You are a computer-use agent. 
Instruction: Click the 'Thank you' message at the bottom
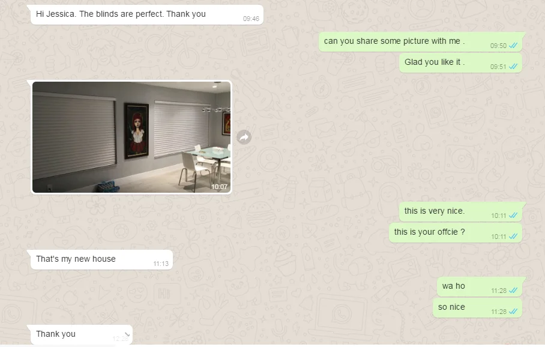[82, 334]
